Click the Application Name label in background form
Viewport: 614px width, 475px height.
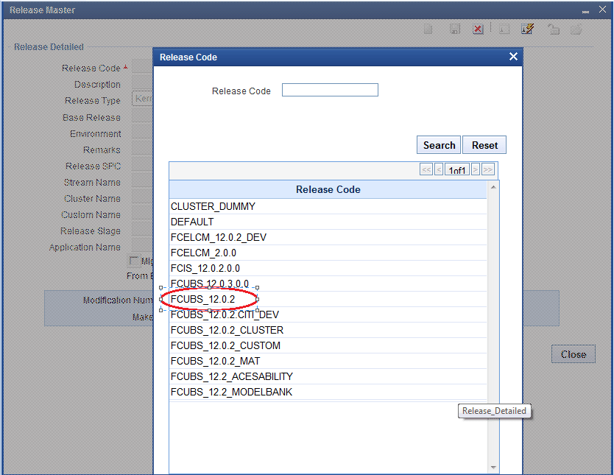point(85,247)
